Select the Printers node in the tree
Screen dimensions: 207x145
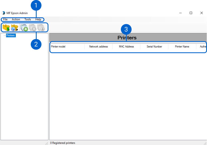(x=11, y=35)
